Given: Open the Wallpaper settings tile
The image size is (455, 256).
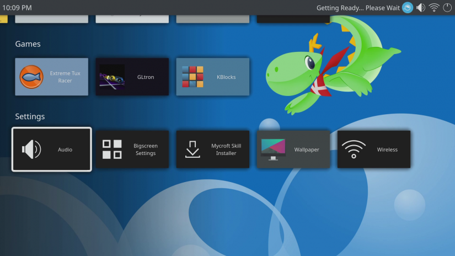Looking at the screenshot, I should click(293, 149).
